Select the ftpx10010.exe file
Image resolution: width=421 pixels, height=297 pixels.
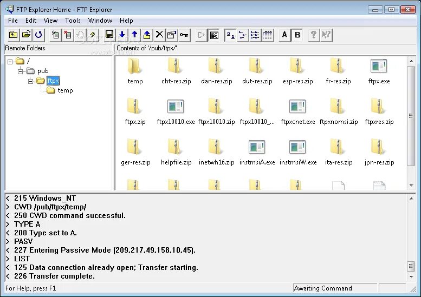[176, 112]
